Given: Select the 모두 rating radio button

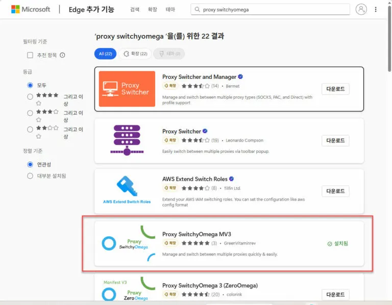Looking at the screenshot, I should pos(30,86).
